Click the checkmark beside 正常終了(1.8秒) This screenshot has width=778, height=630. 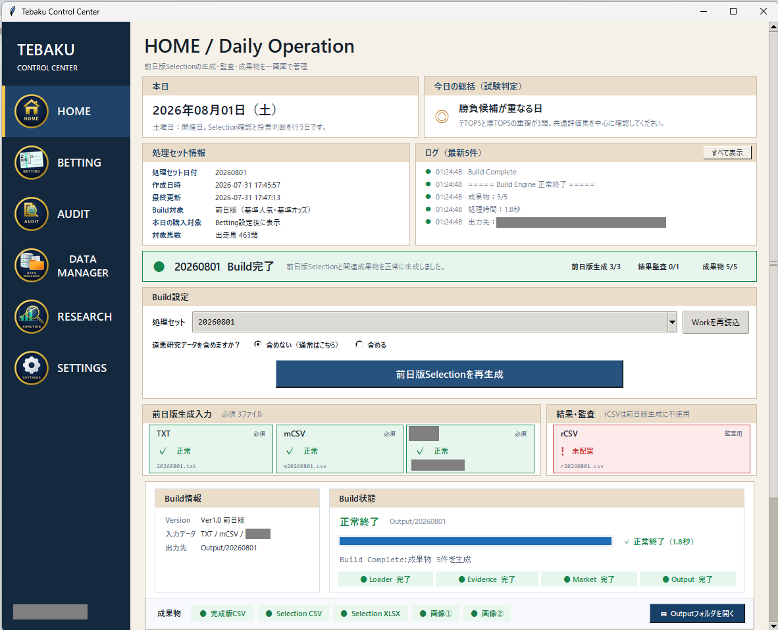pyautogui.click(x=627, y=542)
